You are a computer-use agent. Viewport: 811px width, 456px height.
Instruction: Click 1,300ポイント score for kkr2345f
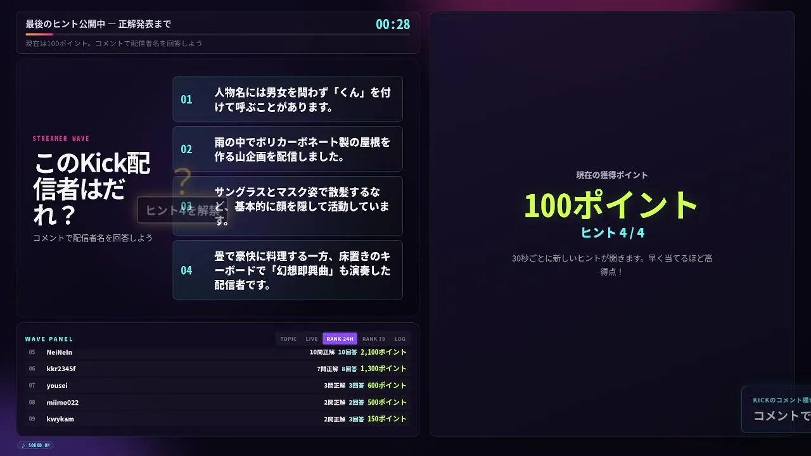point(383,369)
